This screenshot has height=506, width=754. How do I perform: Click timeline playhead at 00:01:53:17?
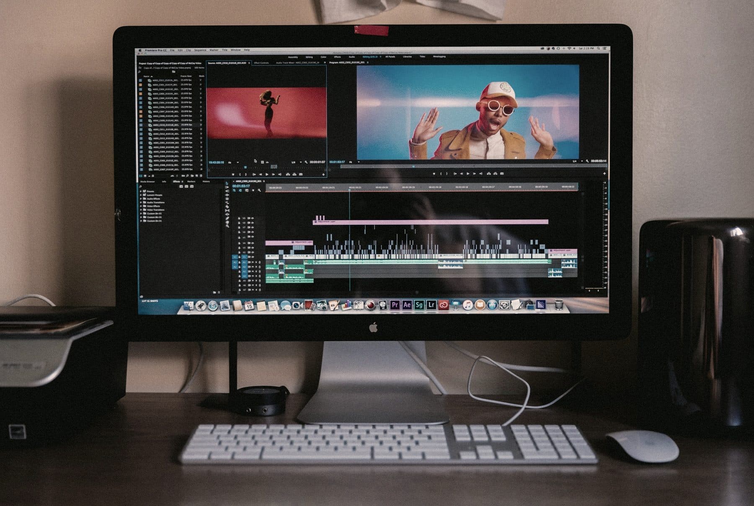coord(350,189)
